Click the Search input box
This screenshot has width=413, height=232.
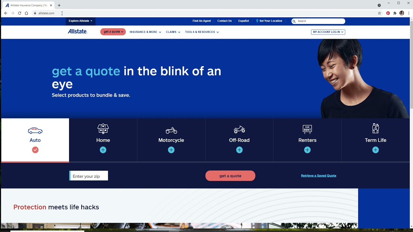click(318, 21)
